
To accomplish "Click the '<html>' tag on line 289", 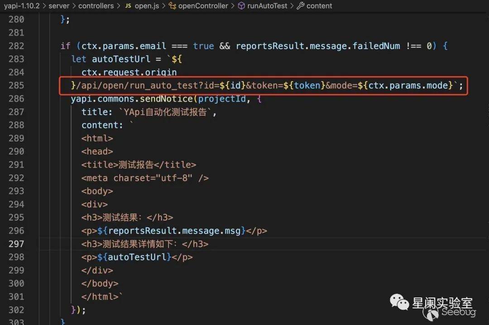I will (97, 138).
